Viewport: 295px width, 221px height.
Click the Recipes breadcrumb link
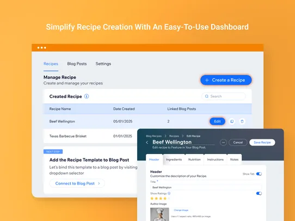pyautogui.click(x=174, y=136)
